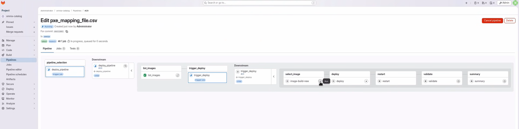Focus the Search or go to field
Image resolution: width=519 pixels, height=129 pixels.
[259, 3]
